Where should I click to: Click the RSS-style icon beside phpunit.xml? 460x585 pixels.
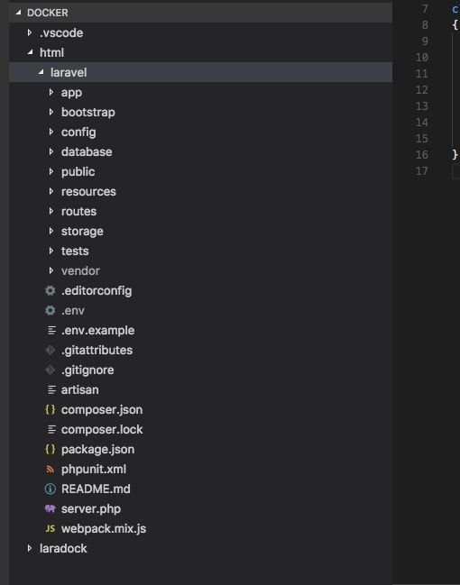50,469
